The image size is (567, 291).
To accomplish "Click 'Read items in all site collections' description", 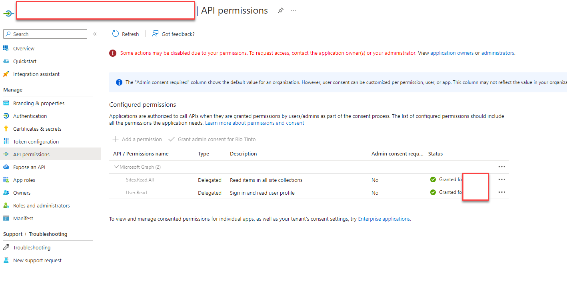I will pyautogui.click(x=266, y=180).
